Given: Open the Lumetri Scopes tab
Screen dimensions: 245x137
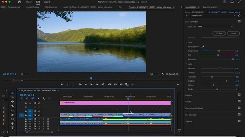Looking at the screenshot, I should (33, 7).
